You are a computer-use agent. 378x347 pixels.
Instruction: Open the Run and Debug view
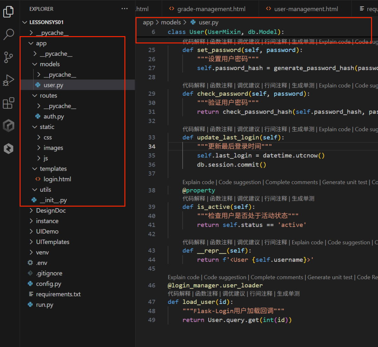tap(8, 80)
